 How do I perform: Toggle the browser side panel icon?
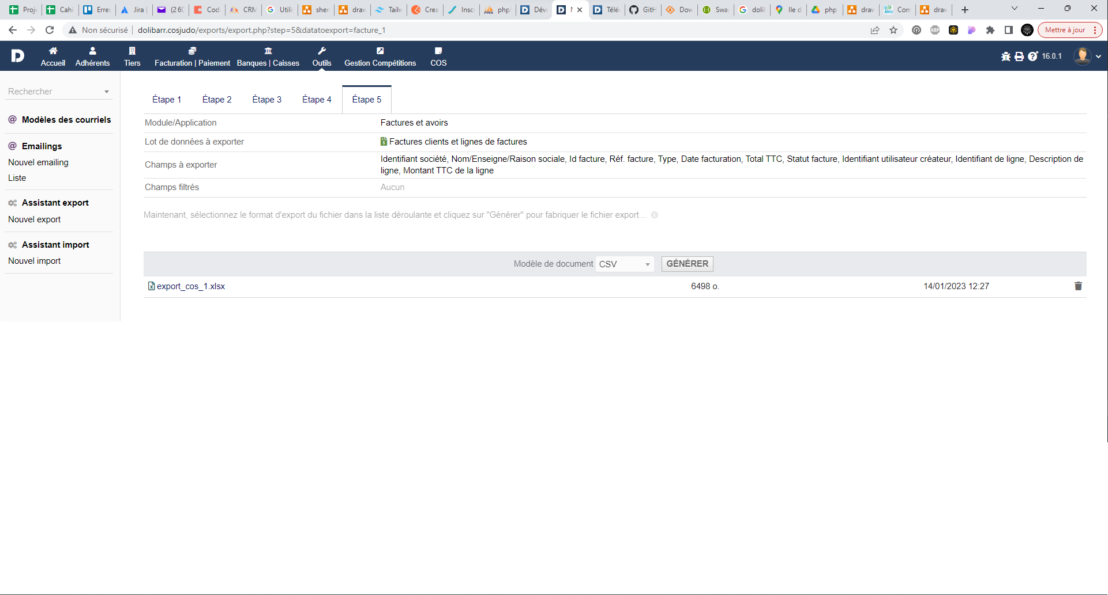(x=1009, y=30)
